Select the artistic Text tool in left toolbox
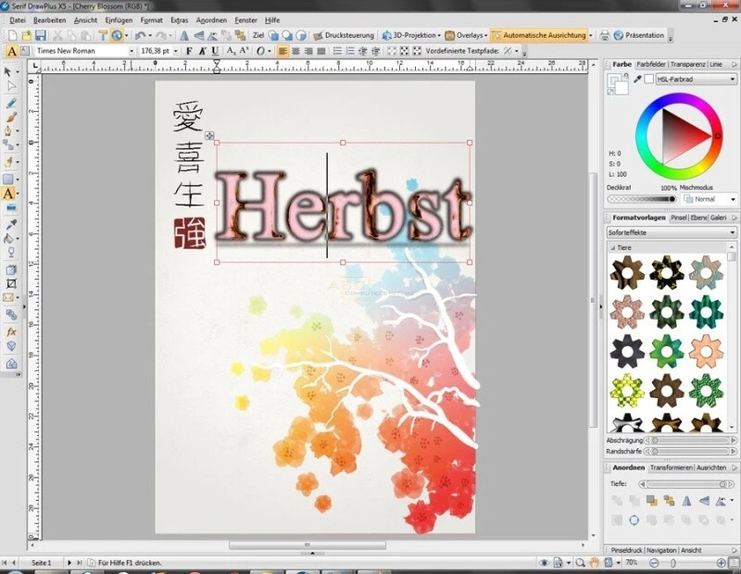 (x=10, y=193)
